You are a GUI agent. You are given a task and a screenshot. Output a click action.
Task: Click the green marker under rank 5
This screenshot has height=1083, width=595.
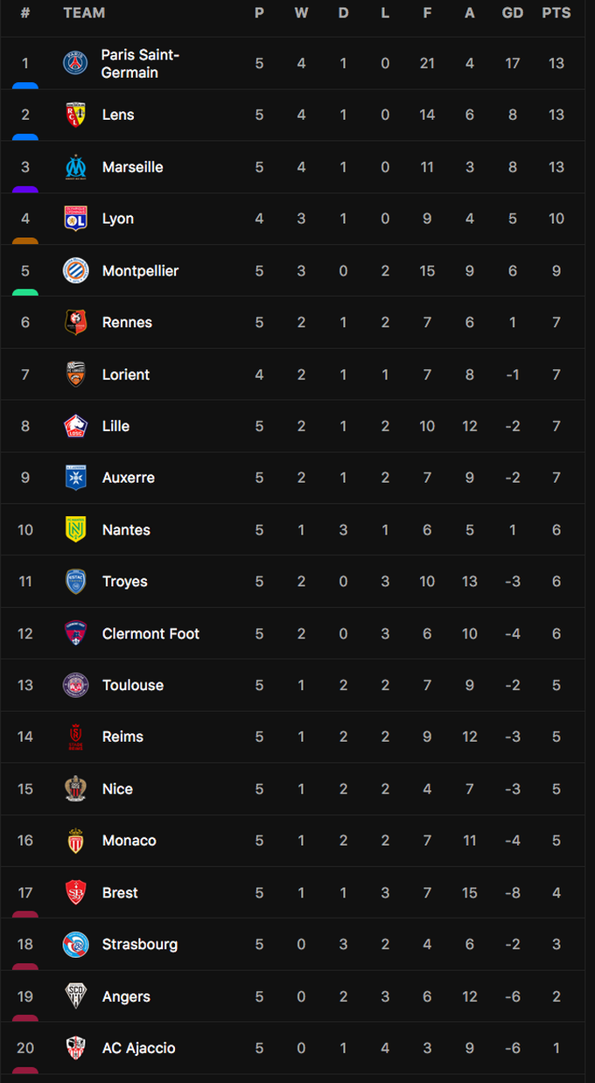tap(25, 293)
